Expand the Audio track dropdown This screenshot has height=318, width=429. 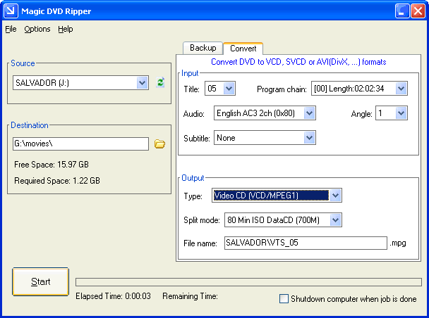click(x=309, y=113)
